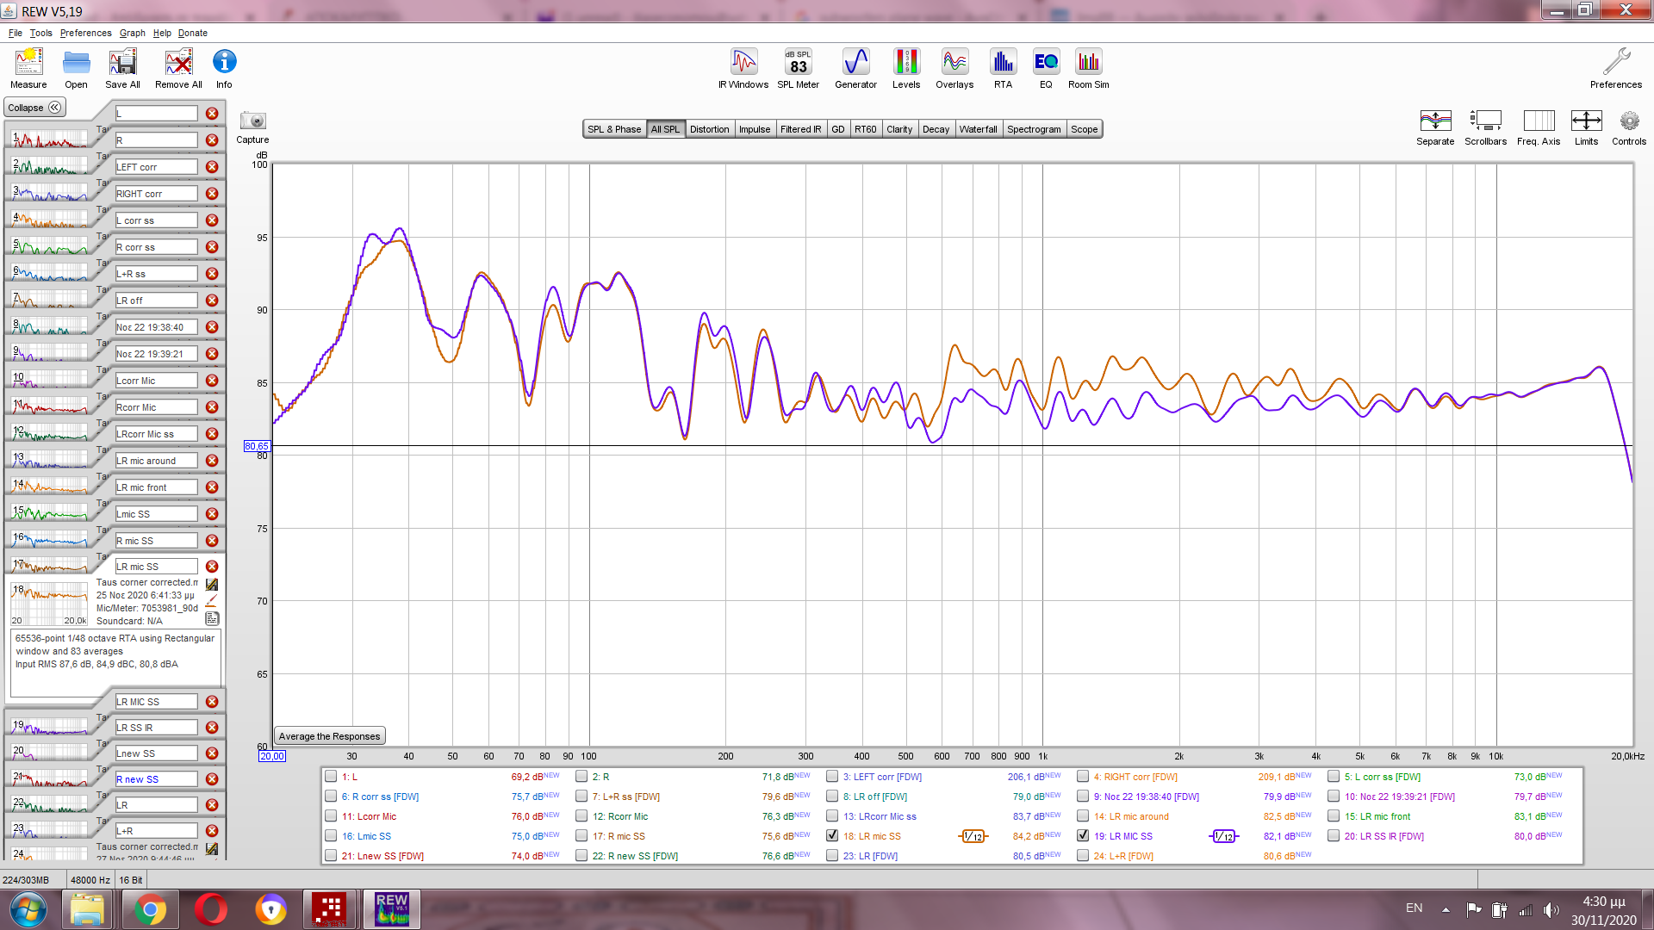Edit the LR mic SS measurement name field
This screenshot has height=930, width=1654.
coord(156,567)
